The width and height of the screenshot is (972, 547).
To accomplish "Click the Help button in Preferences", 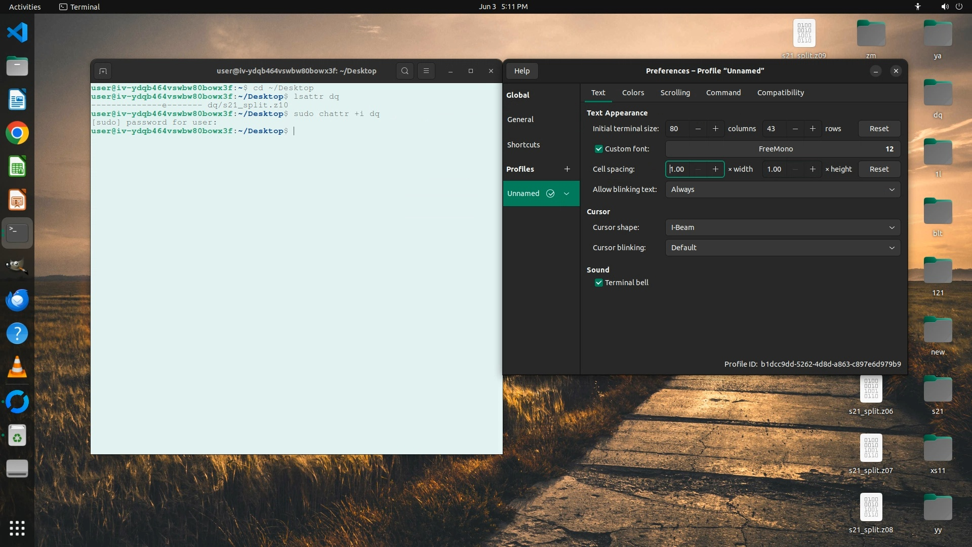I will point(522,71).
